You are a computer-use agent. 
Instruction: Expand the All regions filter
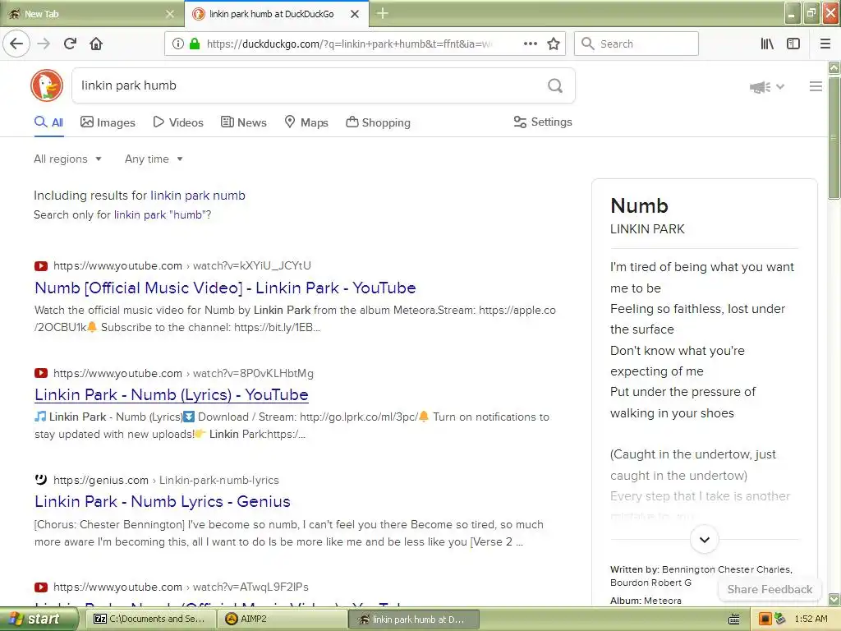(67, 159)
